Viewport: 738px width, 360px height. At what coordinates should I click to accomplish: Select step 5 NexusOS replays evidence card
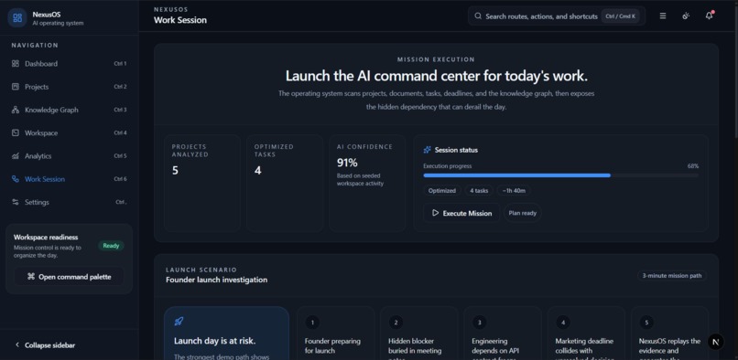[669, 334]
